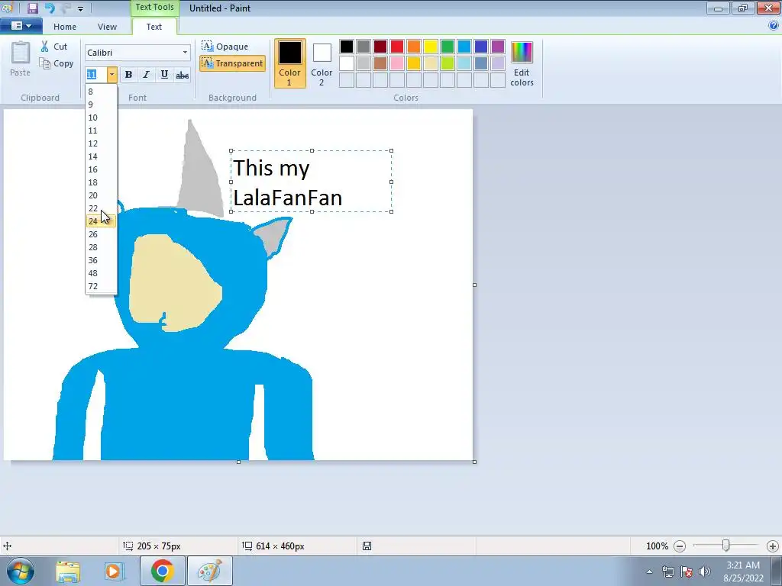
Task: Pick the pink (rose) color swatch
Action: point(397,63)
